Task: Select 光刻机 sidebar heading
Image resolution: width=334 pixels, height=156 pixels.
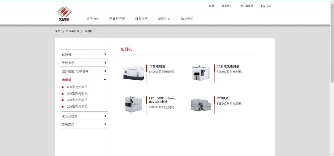Action: coord(66,80)
